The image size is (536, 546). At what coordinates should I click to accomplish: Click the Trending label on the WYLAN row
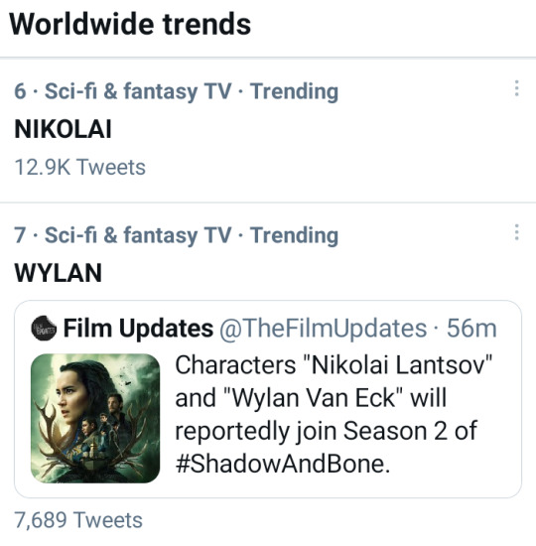point(294,235)
